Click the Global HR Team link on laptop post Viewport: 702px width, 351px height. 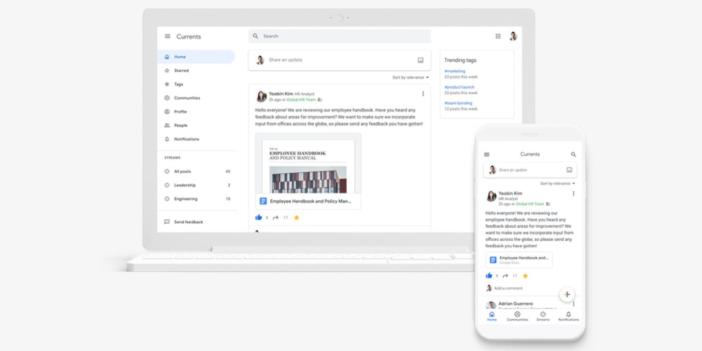point(302,100)
